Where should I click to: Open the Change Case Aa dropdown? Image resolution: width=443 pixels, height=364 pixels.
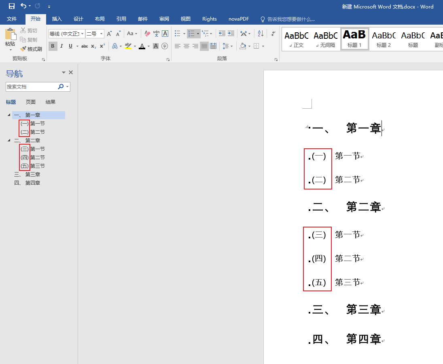coord(132,34)
